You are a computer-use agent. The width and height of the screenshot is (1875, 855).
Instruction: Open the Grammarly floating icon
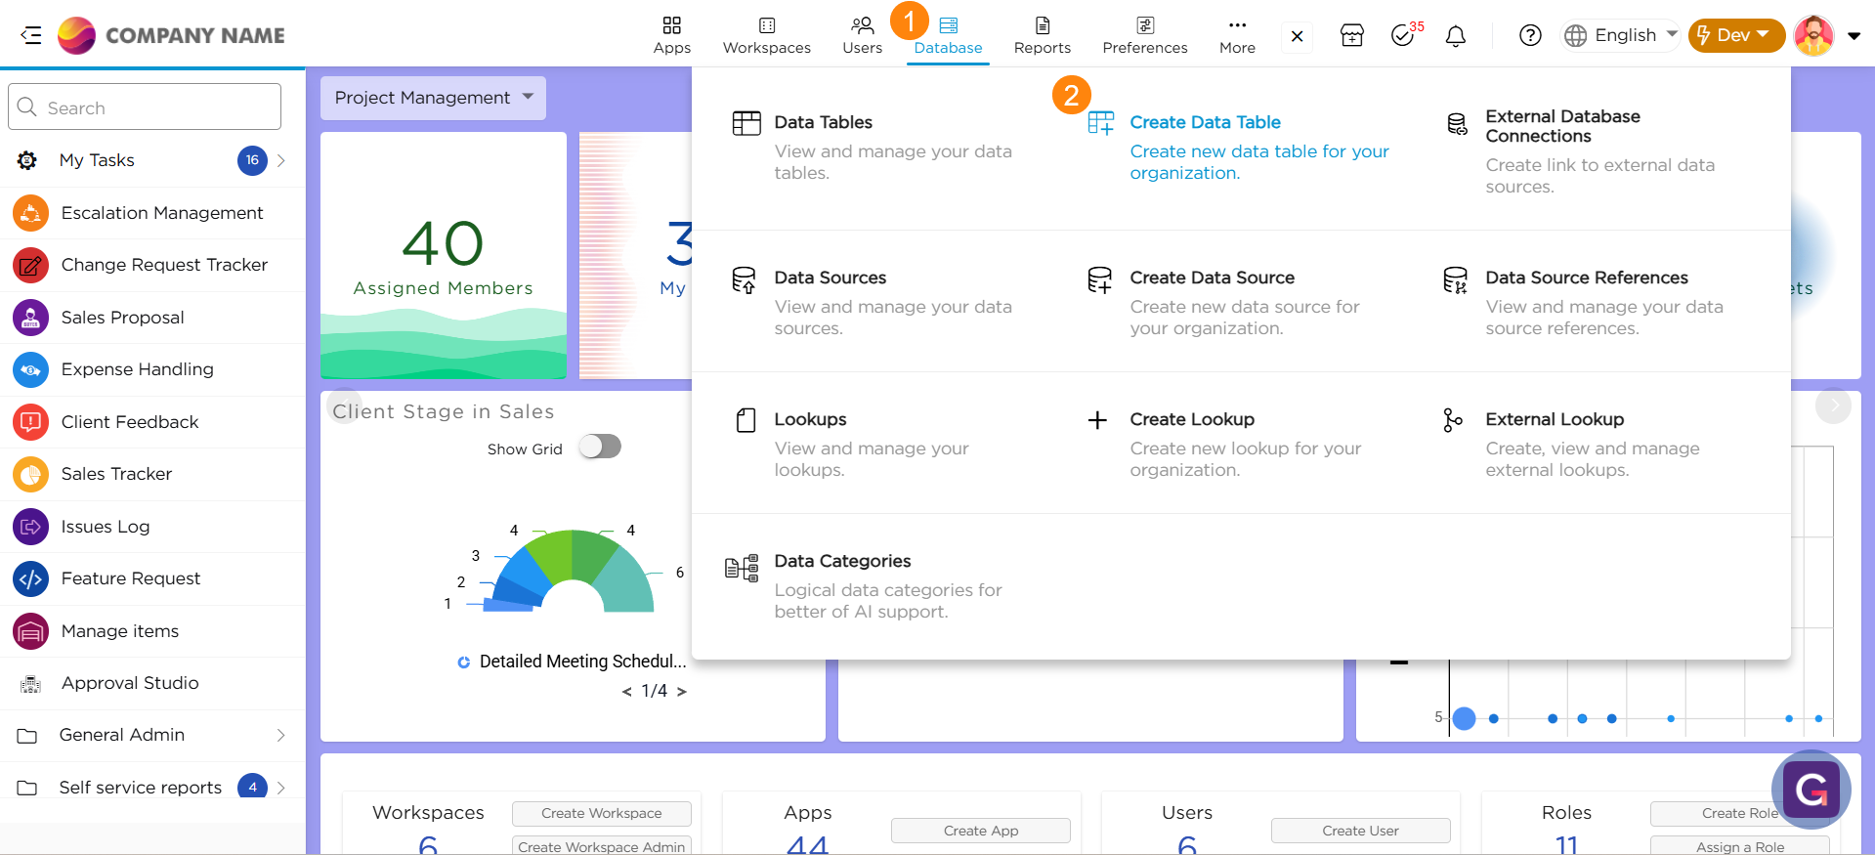pyautogui.click(x=1811, y=789)
